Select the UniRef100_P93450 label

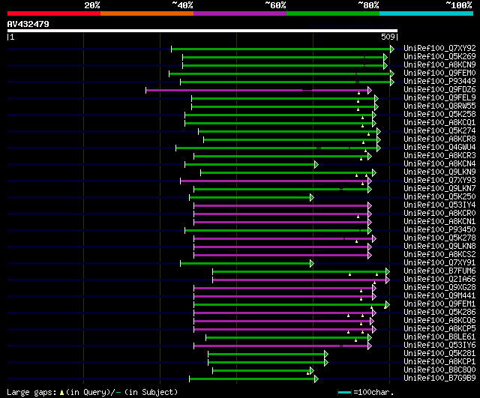(439, 230)
